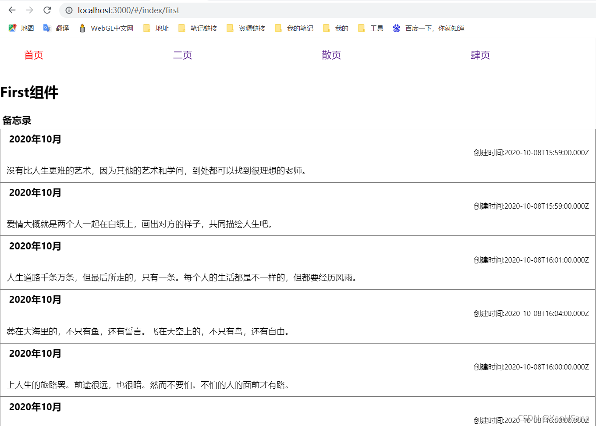Viewport: 596px width, 426px height.
Task: Open the 二页 navigation link
Action: pos(182,55)
